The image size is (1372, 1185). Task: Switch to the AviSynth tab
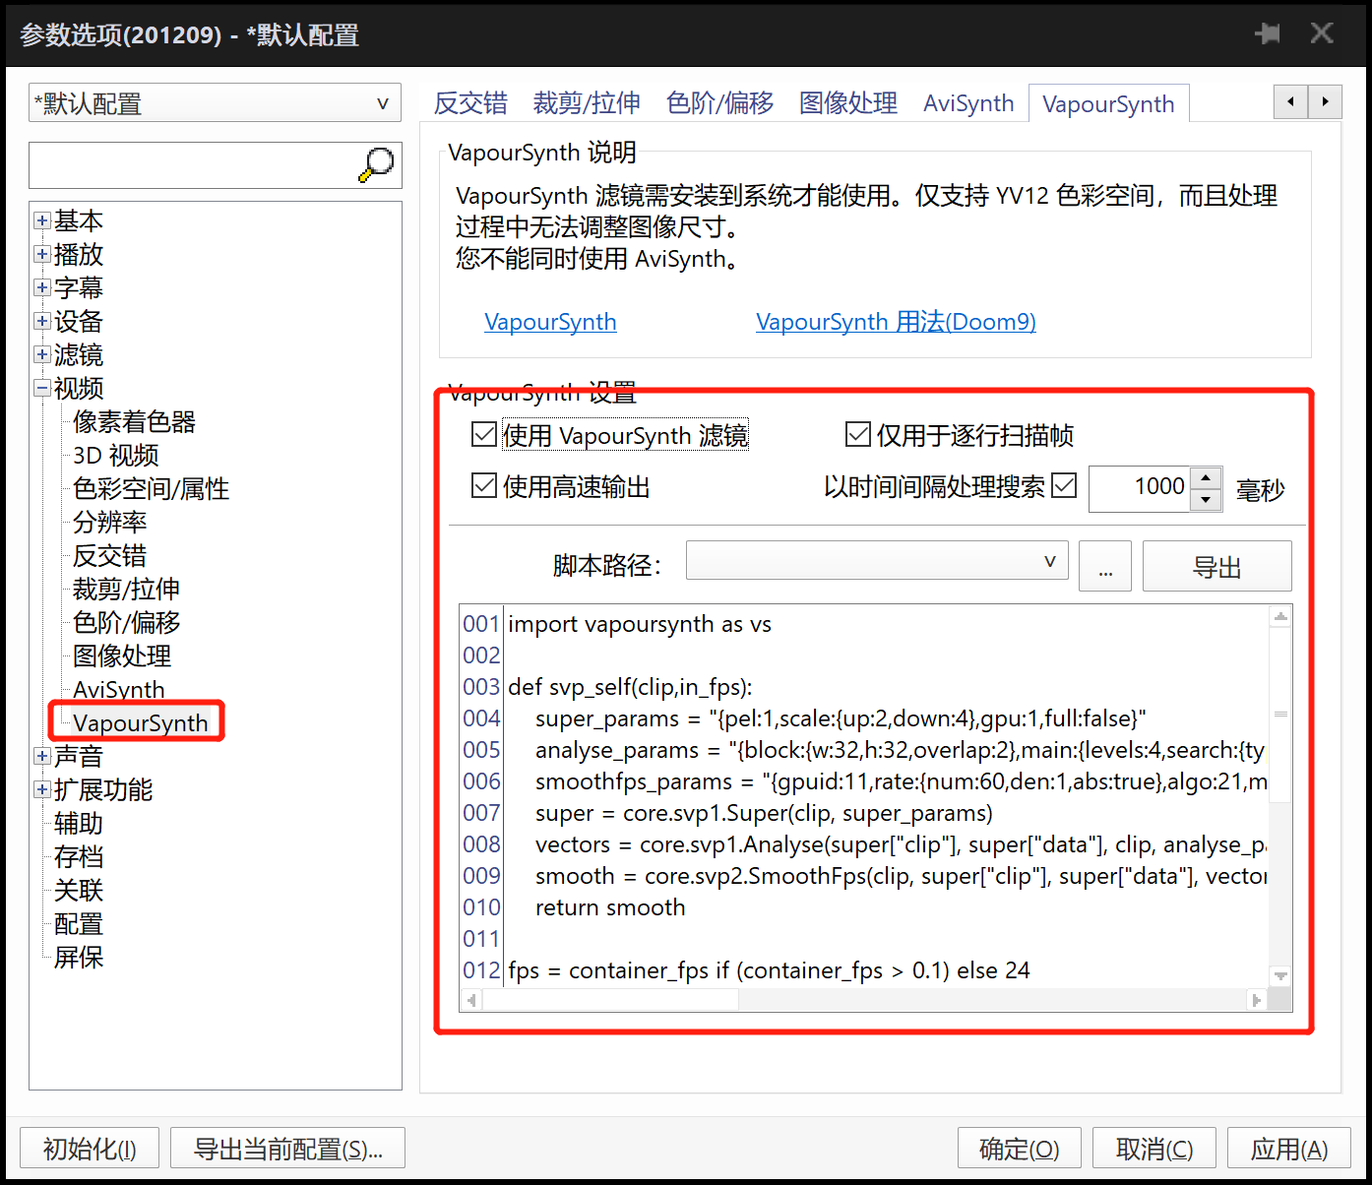(x=968, y=102)
